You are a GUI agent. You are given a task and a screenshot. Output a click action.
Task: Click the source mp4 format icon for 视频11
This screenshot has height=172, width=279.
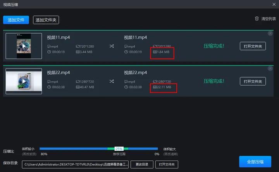click(49, 46)
